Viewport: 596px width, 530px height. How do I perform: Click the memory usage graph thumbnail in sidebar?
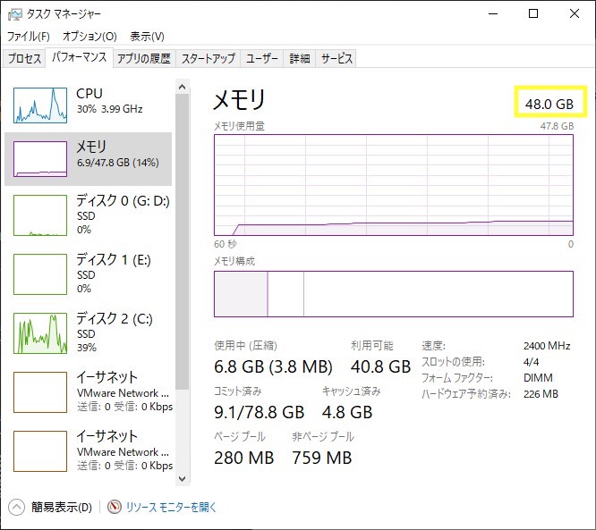[x=40, y=159]
